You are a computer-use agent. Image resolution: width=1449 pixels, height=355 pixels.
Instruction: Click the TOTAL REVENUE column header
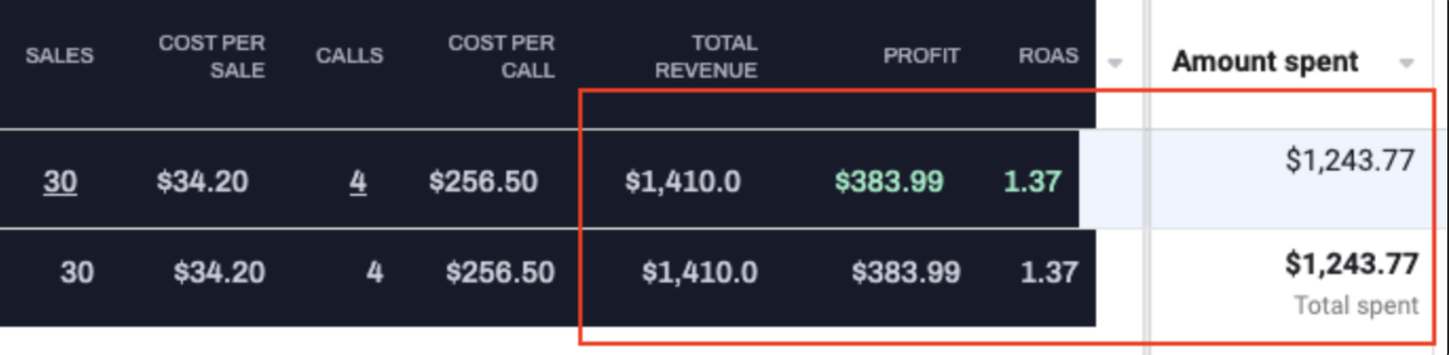tap(706, 56)
